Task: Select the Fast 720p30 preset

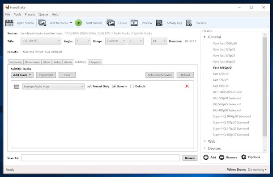Action: [221, 74]
